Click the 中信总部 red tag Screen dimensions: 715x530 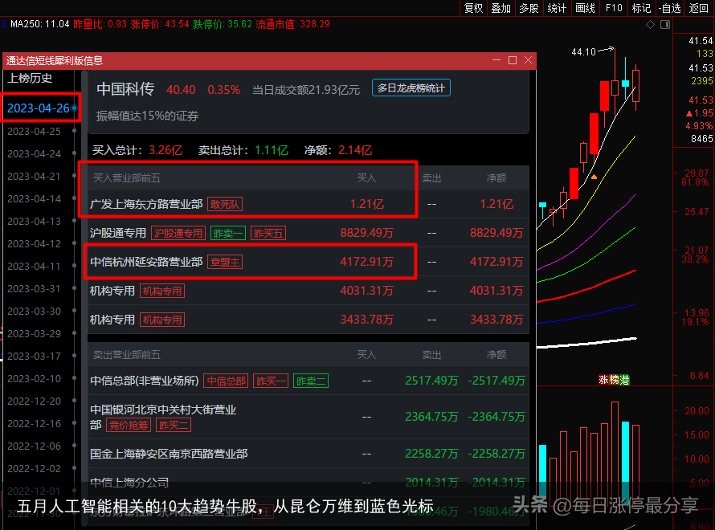[x=226, y=381]
